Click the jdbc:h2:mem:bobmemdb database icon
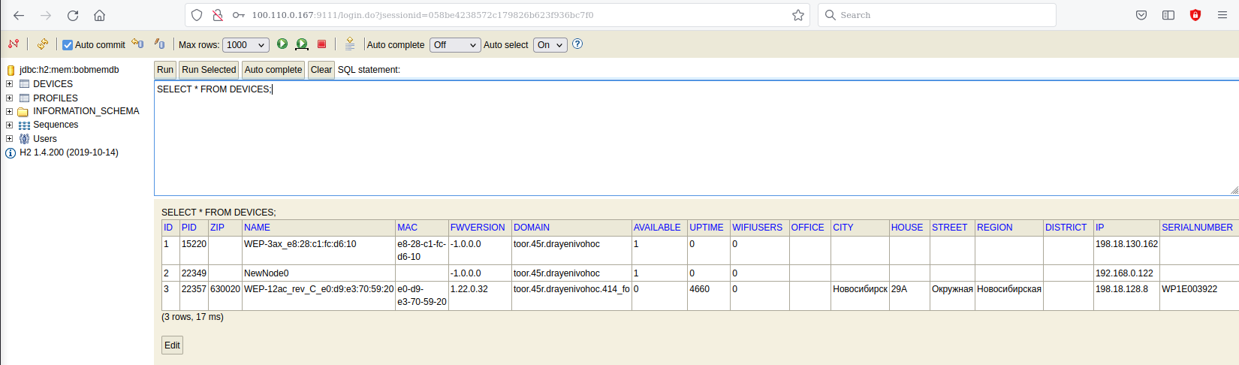Image resolution: width=1239 pixels, height=365 pixels. click(x=11, y=70)
